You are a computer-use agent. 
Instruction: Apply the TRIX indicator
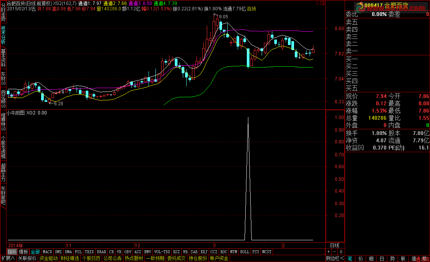pyautogui.click(x=89, y=252)
